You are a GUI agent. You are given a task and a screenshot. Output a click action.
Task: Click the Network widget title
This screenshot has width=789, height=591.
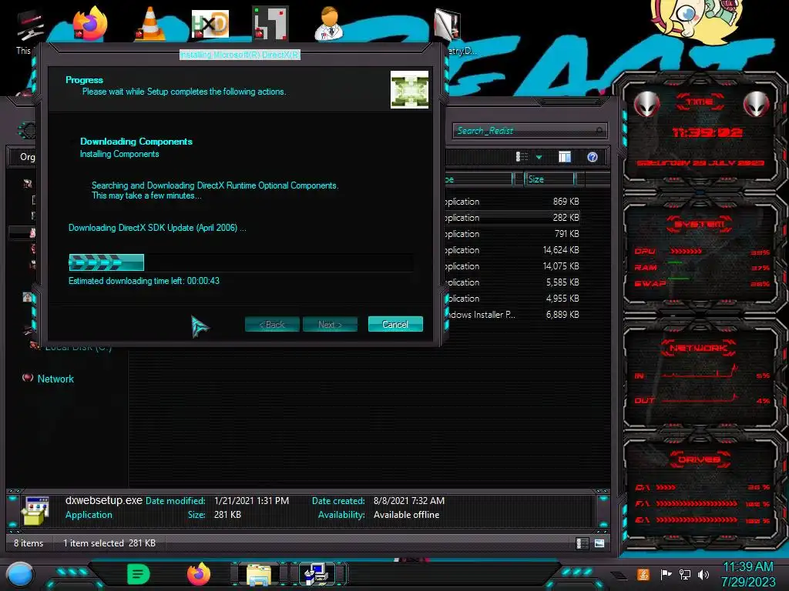pos(699,348)
